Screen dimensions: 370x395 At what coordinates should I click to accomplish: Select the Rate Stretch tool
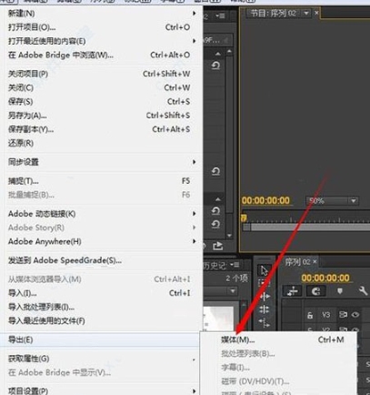[264, 322]
